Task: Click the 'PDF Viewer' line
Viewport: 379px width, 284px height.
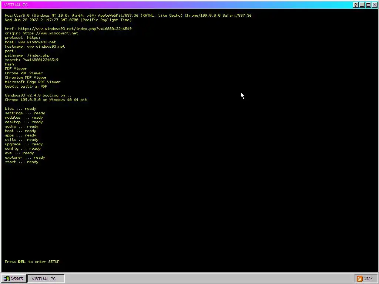Action: coord(16,68)
